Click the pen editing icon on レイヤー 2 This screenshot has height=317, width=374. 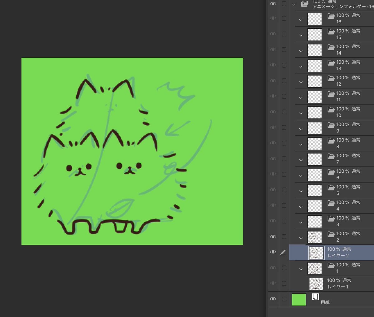[x=283, y=253]
